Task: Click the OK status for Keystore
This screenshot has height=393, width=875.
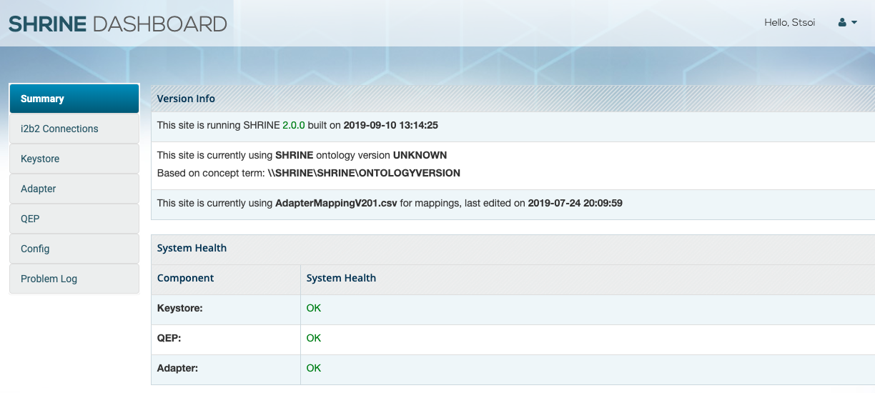Action: pos(314,308)
